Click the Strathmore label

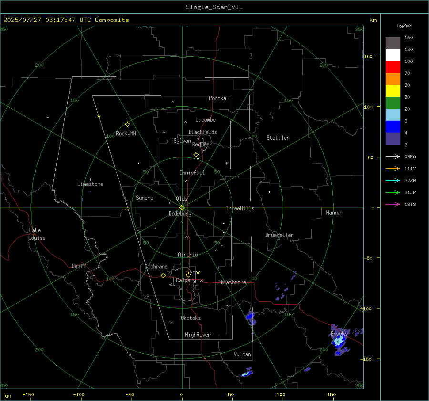[x=232, y=282]
